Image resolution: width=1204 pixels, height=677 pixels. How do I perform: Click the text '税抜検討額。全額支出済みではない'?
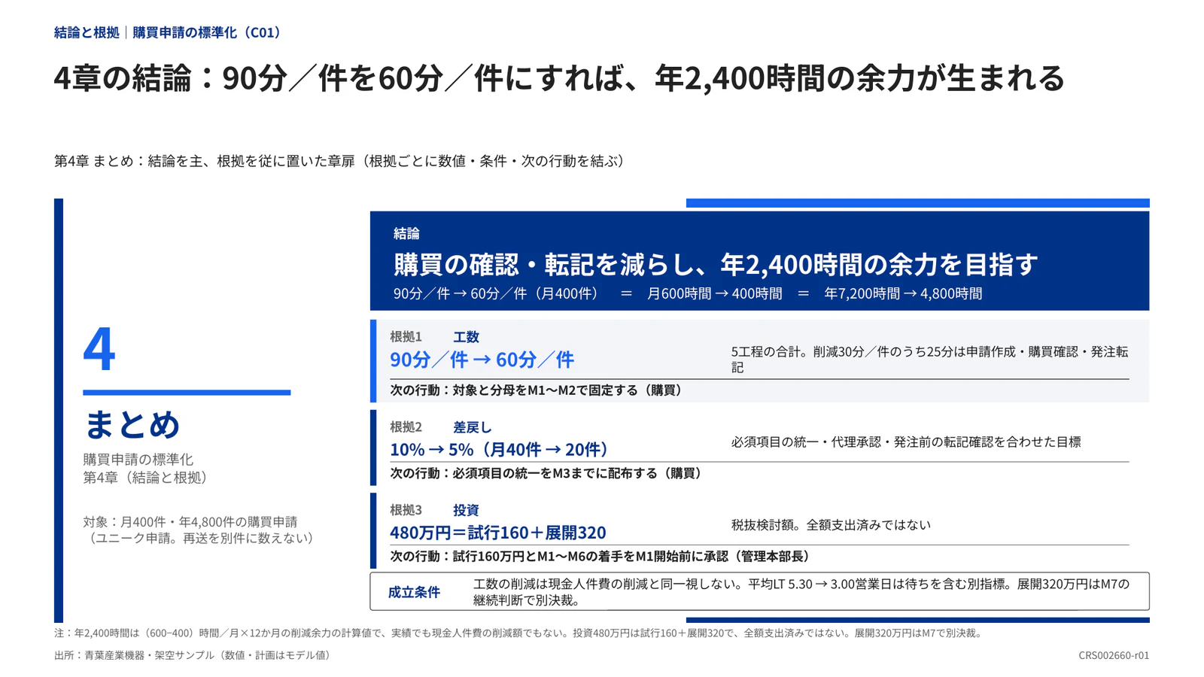831,525
